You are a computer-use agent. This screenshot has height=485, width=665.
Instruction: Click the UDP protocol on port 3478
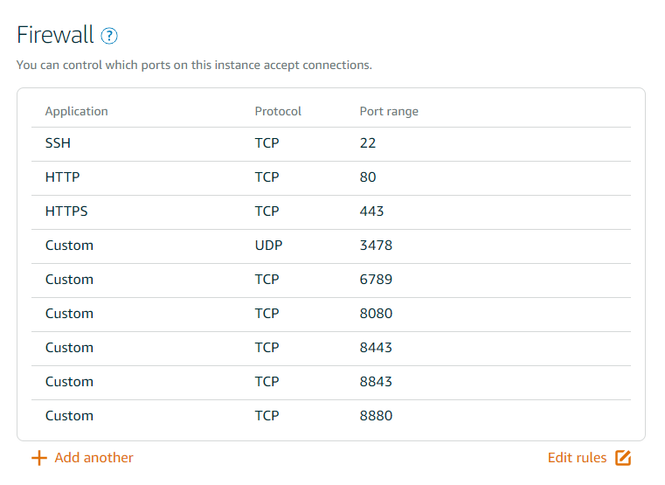pos(268,246)
